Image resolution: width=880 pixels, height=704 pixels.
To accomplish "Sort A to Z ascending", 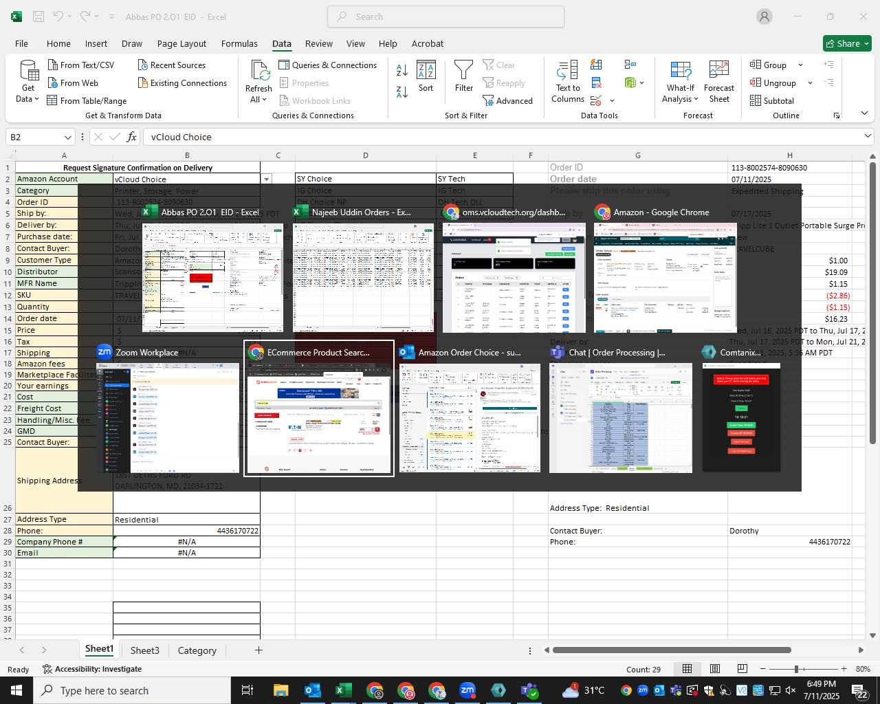I will point(402,69).
